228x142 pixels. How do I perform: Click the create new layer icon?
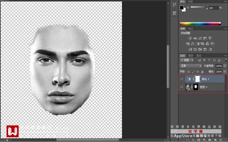click(x=215, y=140)
